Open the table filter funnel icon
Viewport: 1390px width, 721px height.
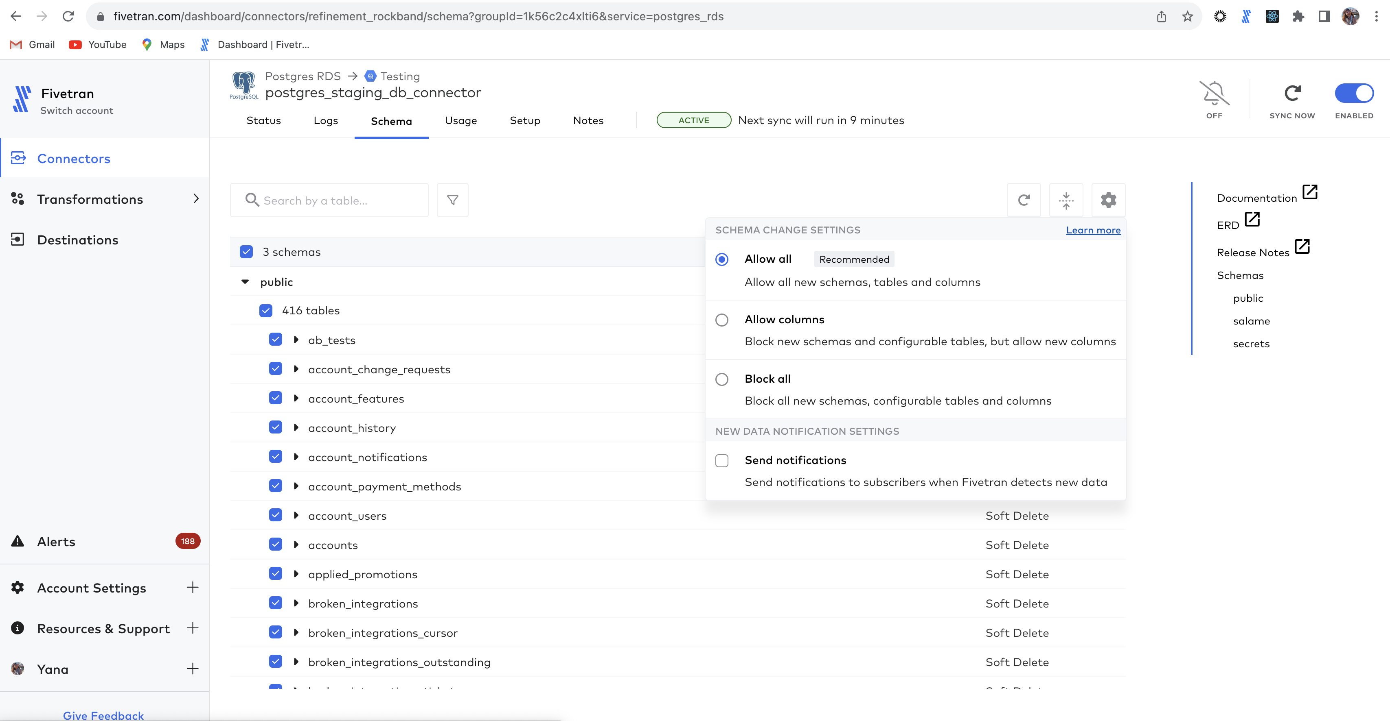point(452,200)
